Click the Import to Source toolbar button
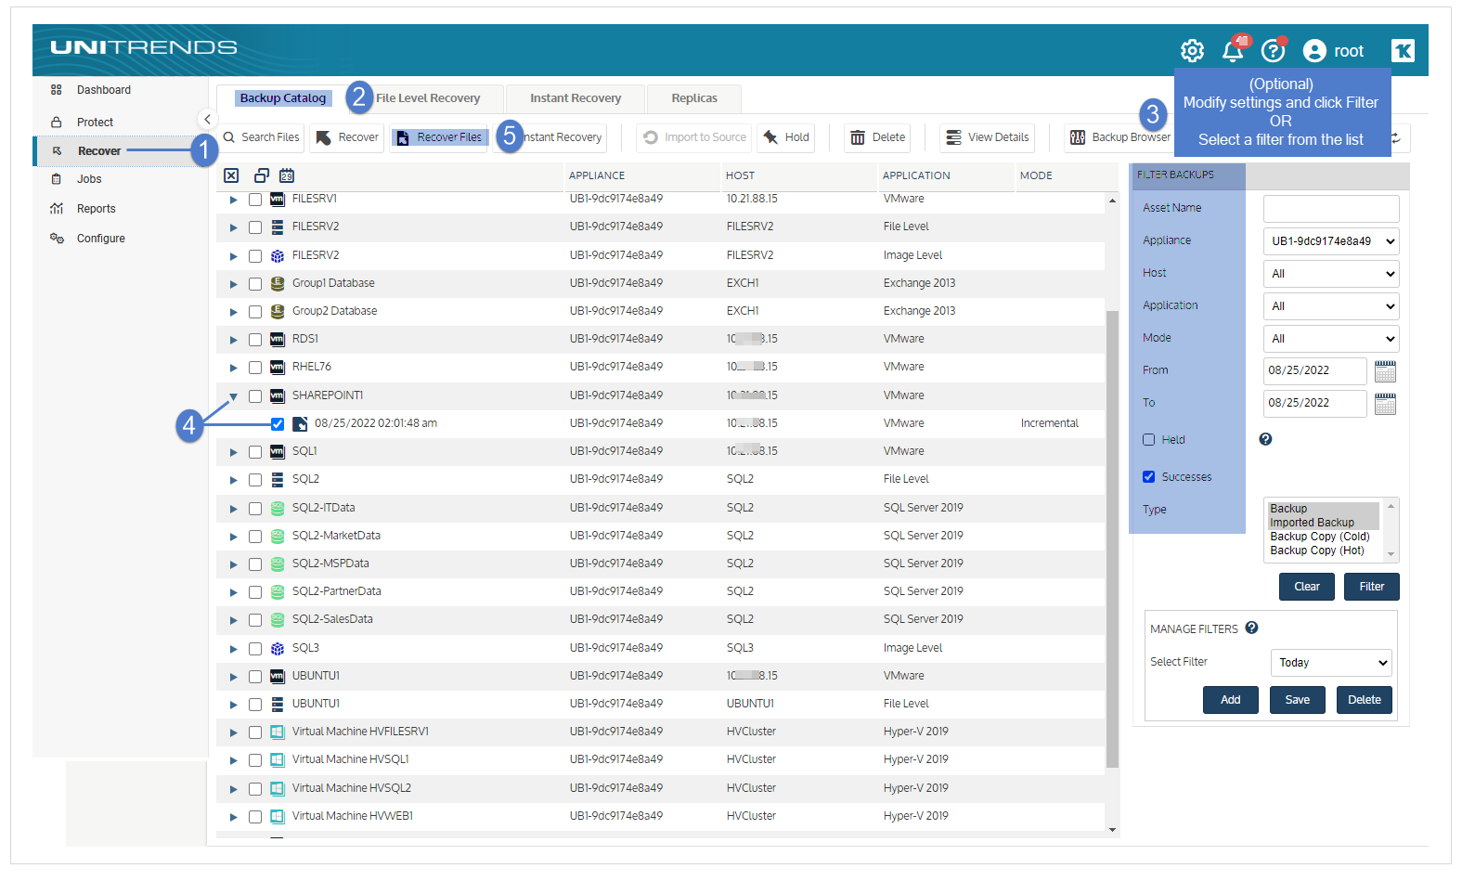Screen dimensions: 1475x881 pos(695,137)
